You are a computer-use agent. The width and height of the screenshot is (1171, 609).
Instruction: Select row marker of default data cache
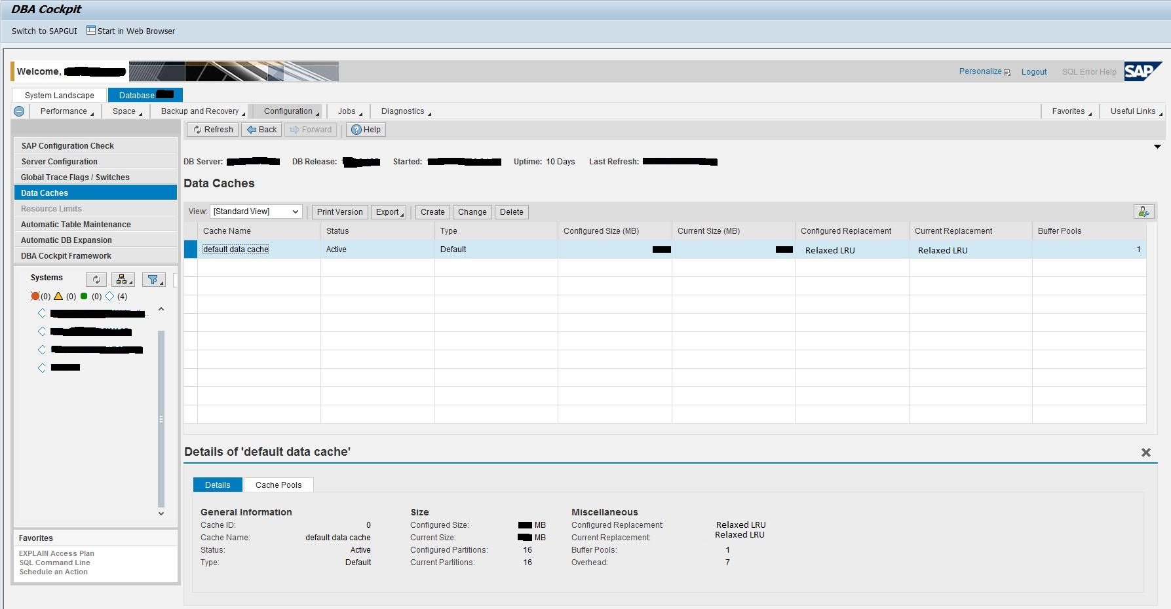point(191,249)
